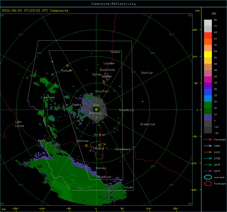This screenshot has width=227, height=212.
Task: Click the dBZ legend heading
Action: tap(214, 13)
